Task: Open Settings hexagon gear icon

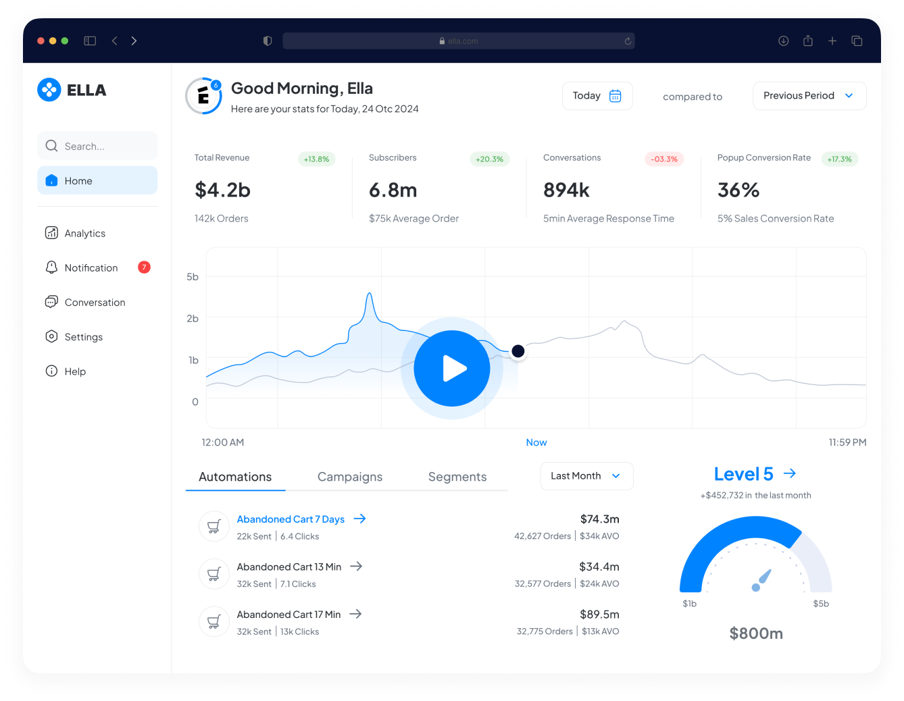Action: coord(51,336)
